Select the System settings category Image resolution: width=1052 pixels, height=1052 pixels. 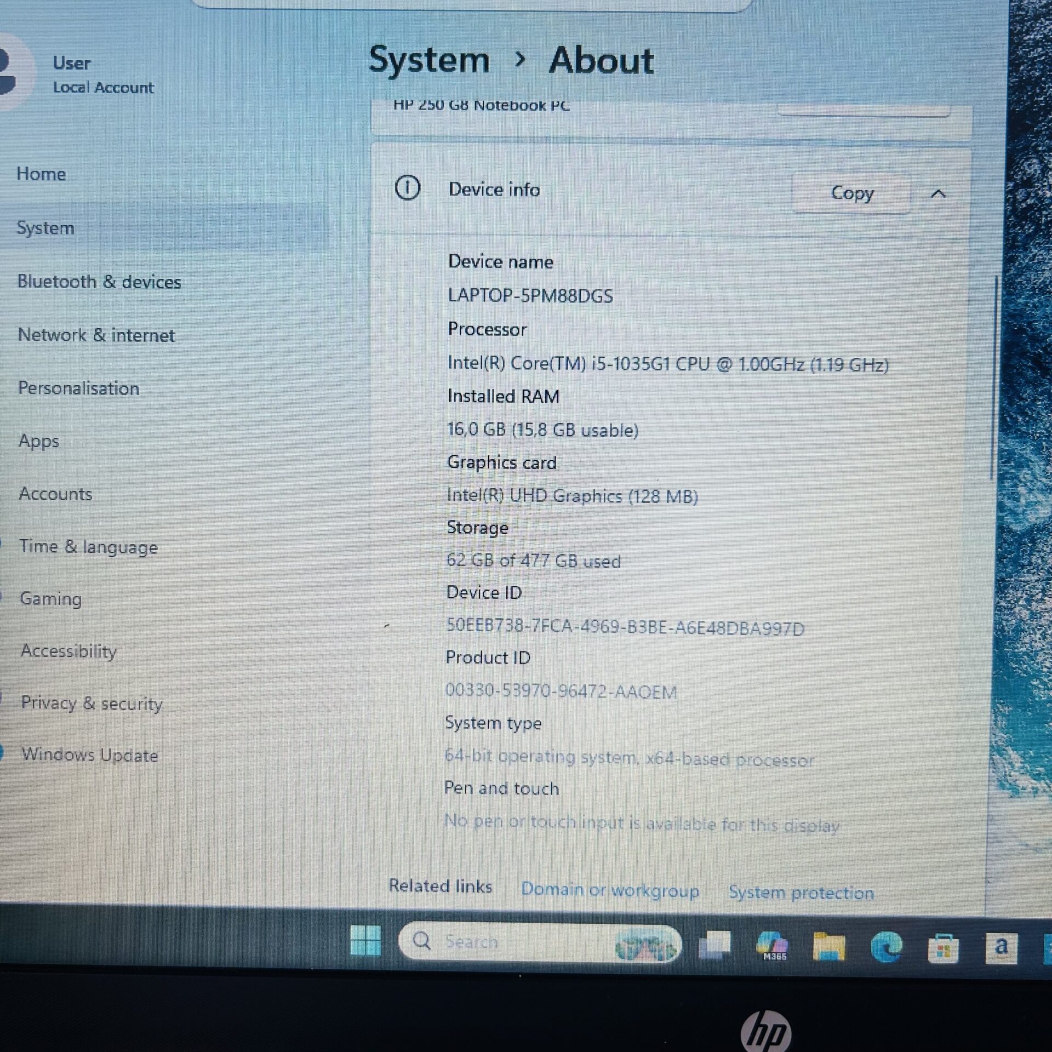coord(164,228)
